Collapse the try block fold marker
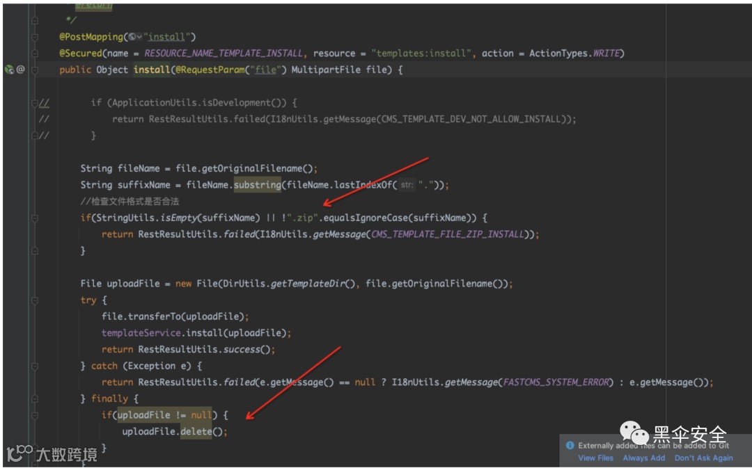 click(x=35, y=300)
